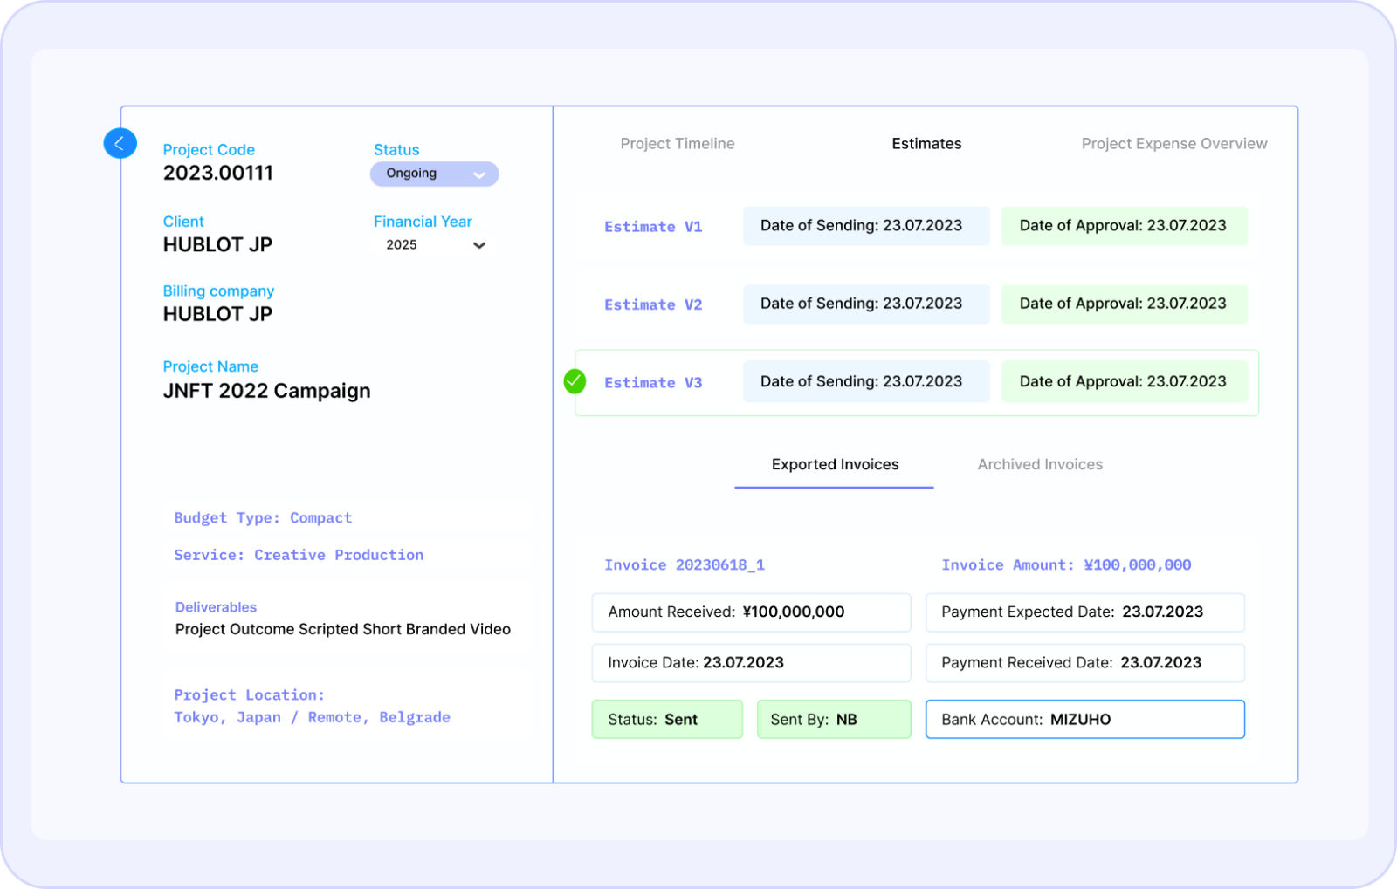Click the Financial Year label

point(423,222)
